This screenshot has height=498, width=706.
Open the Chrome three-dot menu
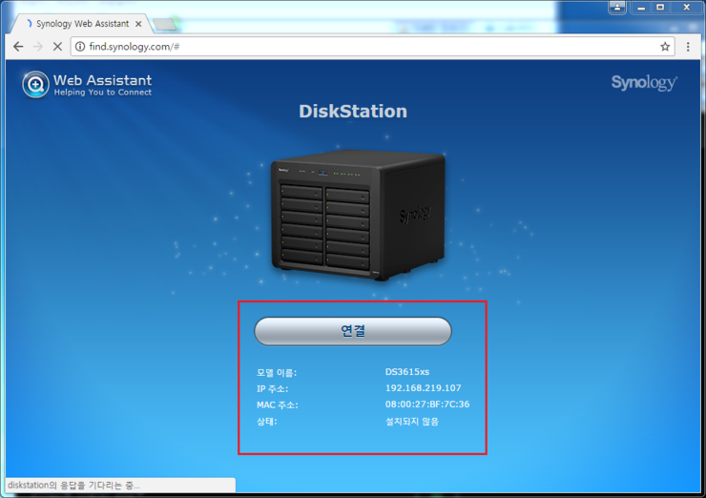point(688,47)
